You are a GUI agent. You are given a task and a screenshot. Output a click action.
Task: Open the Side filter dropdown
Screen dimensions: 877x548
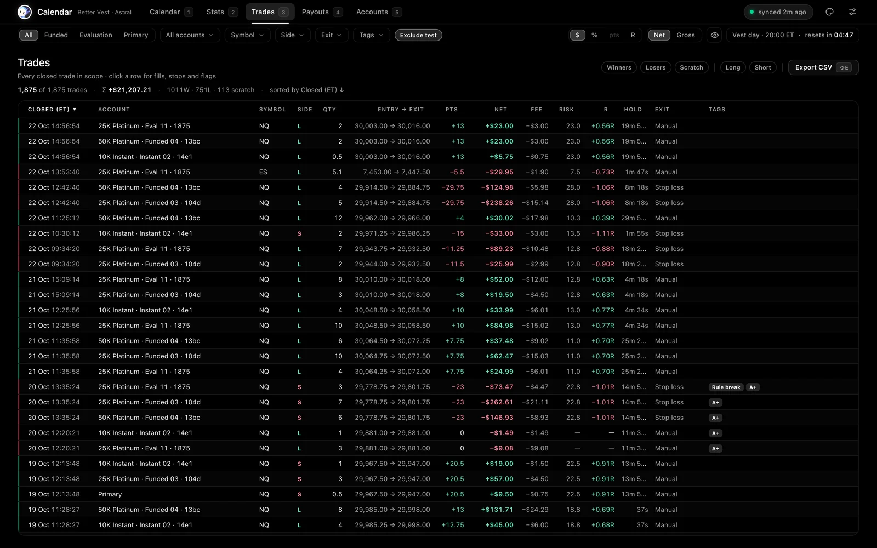[x=292, y=35]
